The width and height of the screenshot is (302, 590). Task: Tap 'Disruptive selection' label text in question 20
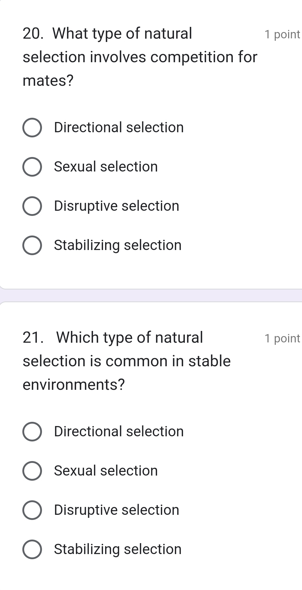117,206
